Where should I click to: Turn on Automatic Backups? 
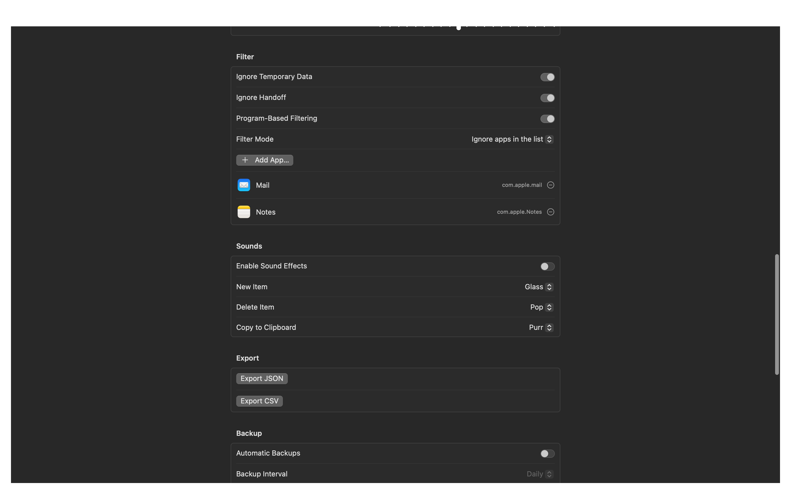[547, 453]
